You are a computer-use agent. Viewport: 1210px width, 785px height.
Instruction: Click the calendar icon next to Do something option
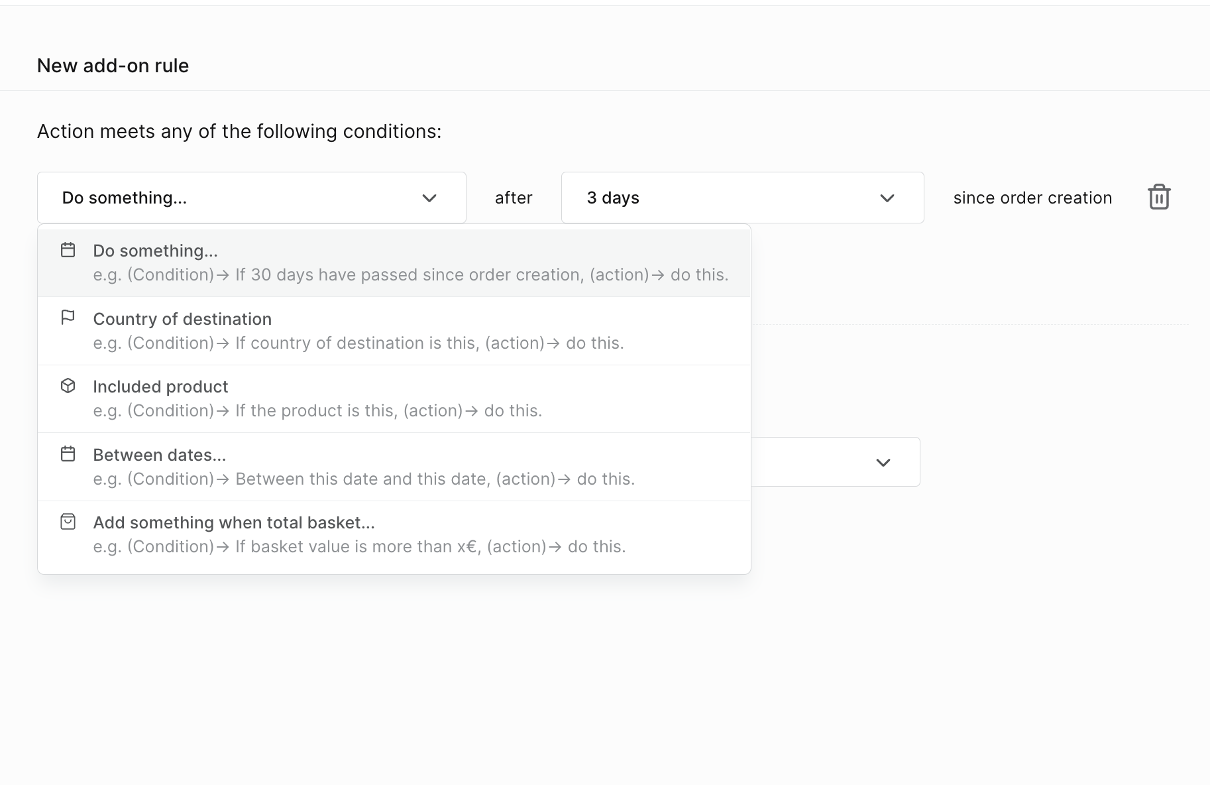click(x=68, y=250)
